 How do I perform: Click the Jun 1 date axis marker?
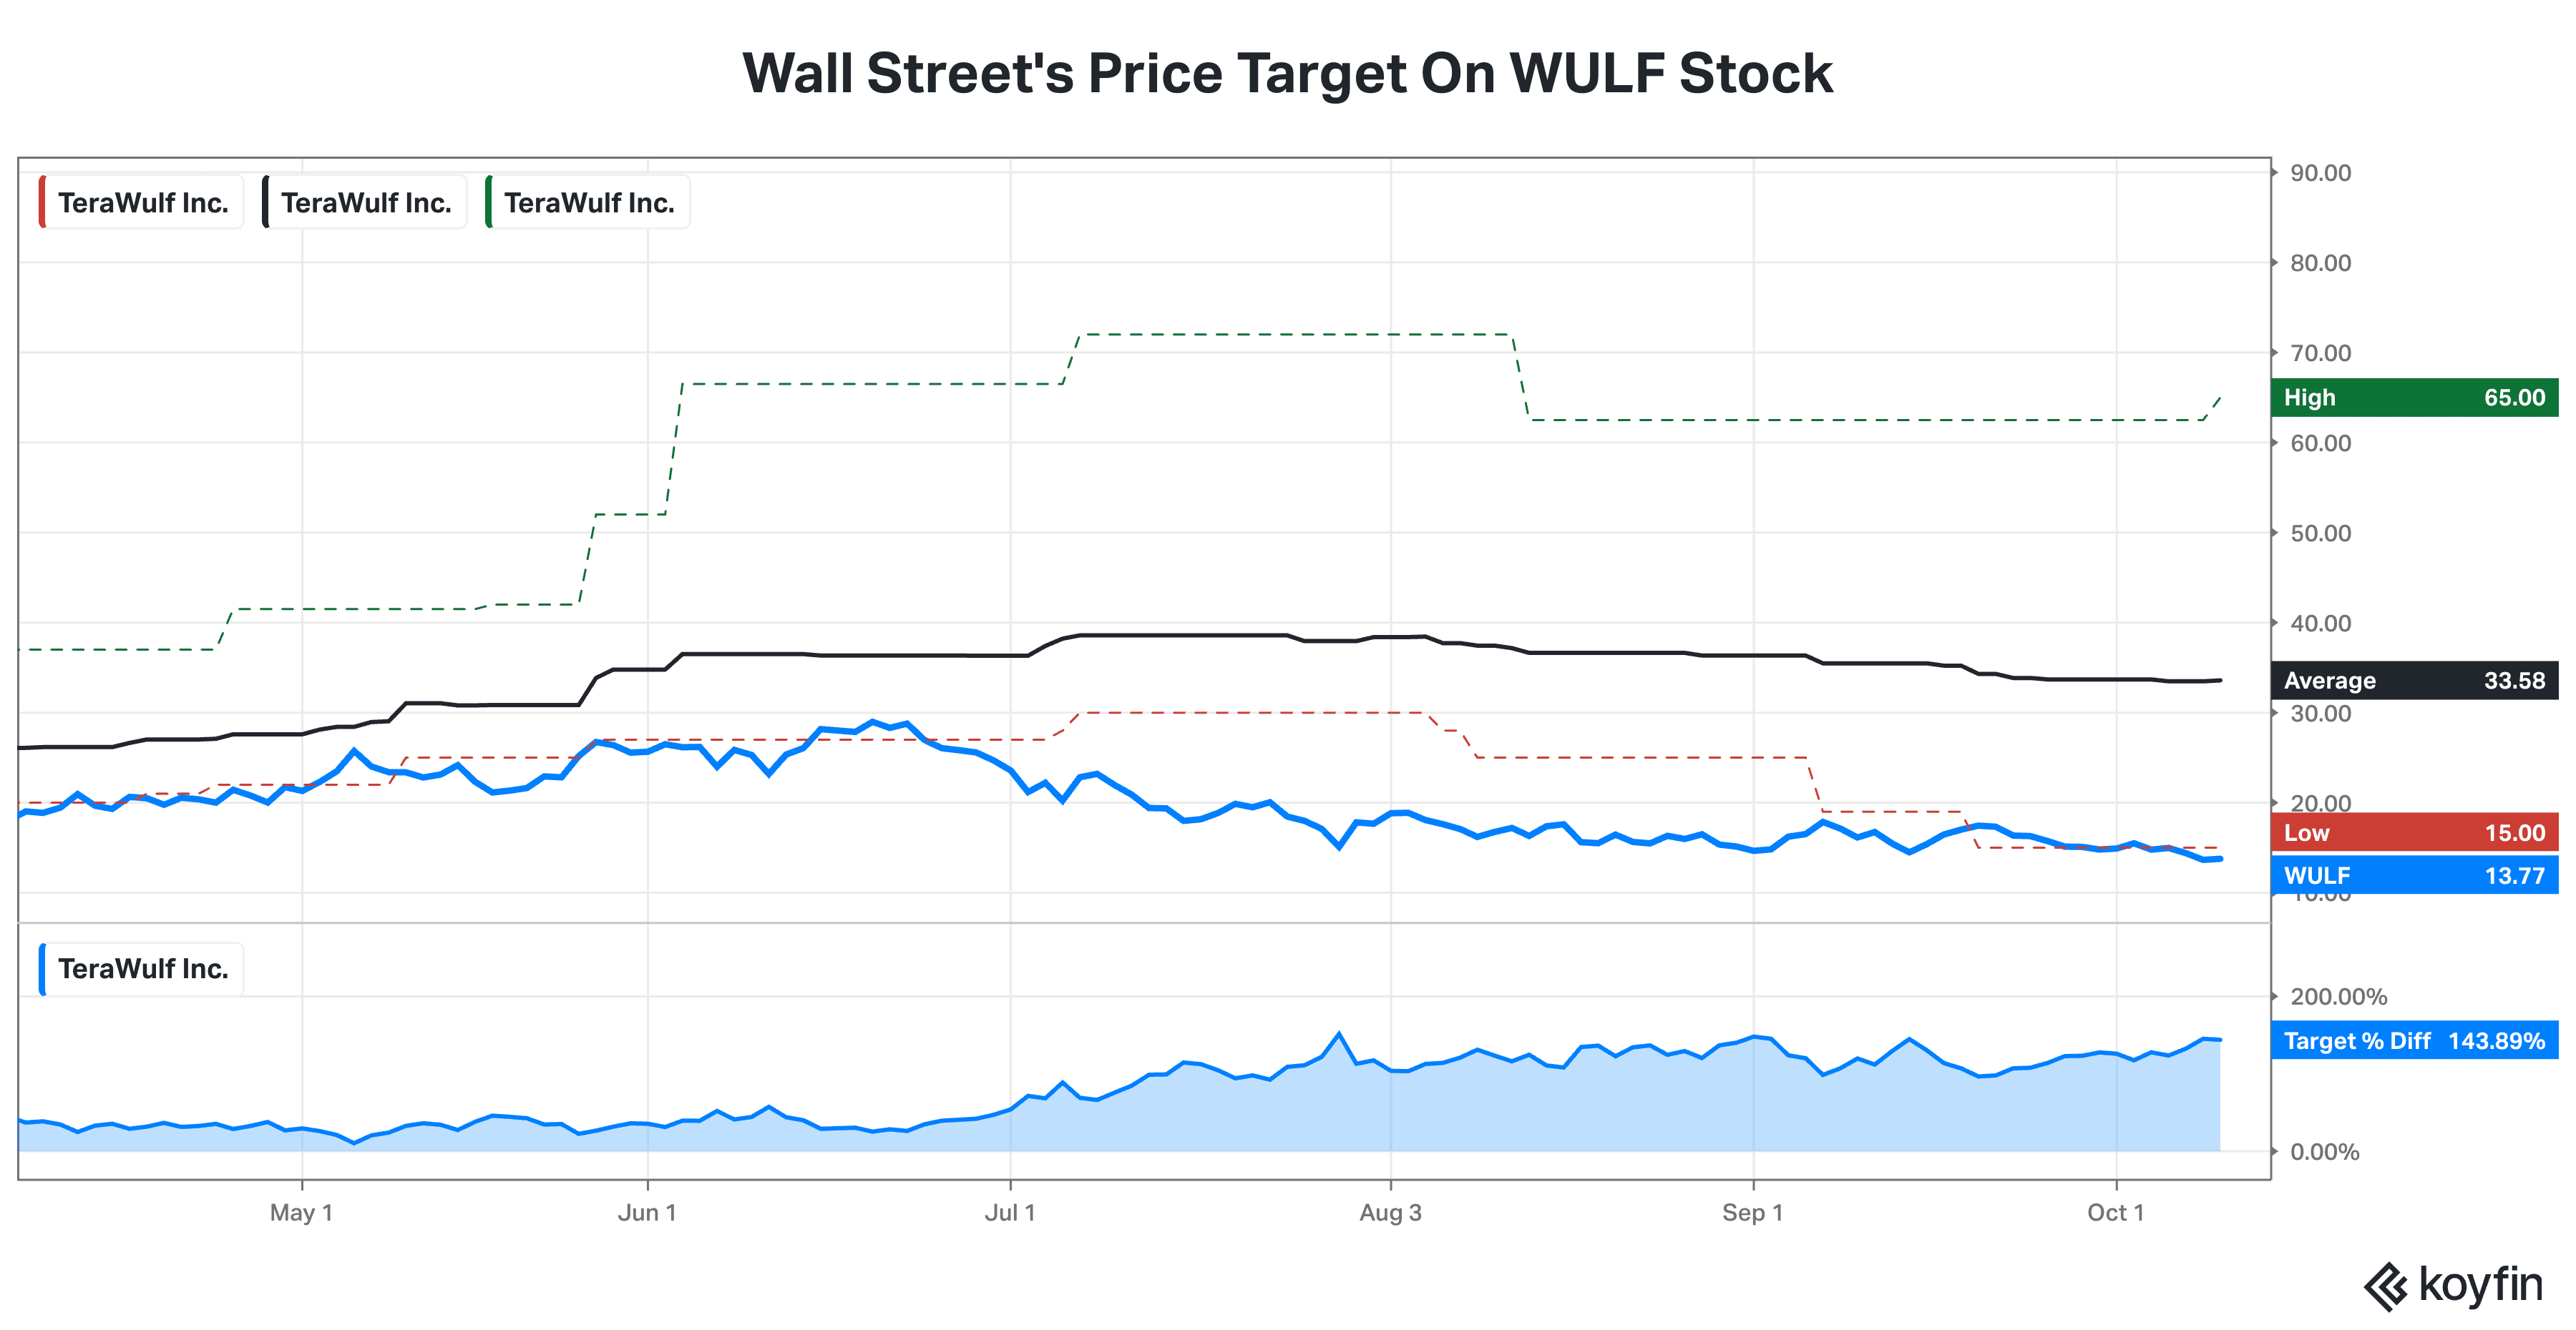click(x=647, y=1212)
